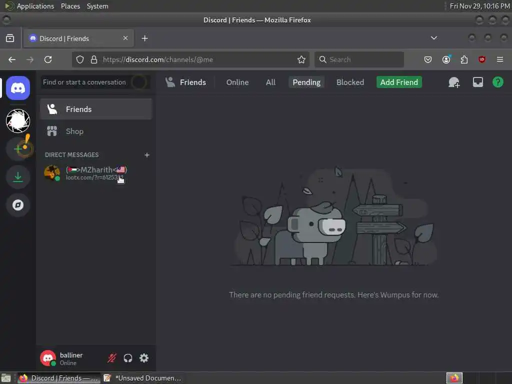Click balliner user avatar
This screenshot has width=512, height=384.
tap(48, 358)
